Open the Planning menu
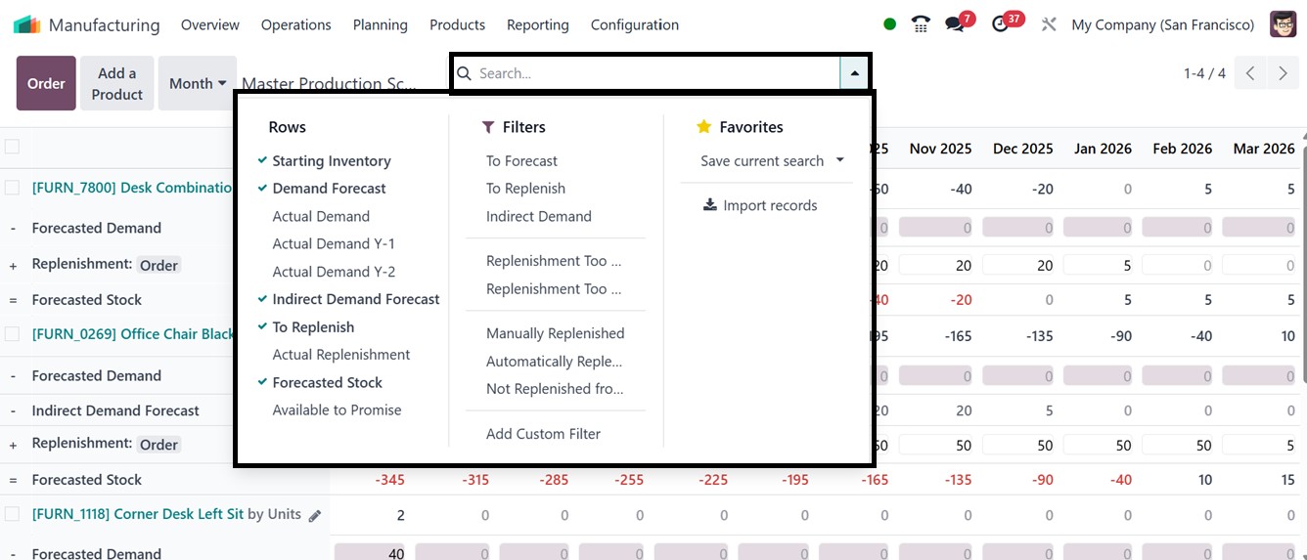This screenshot has width=1307, height=560. click(x=381, y=24)
